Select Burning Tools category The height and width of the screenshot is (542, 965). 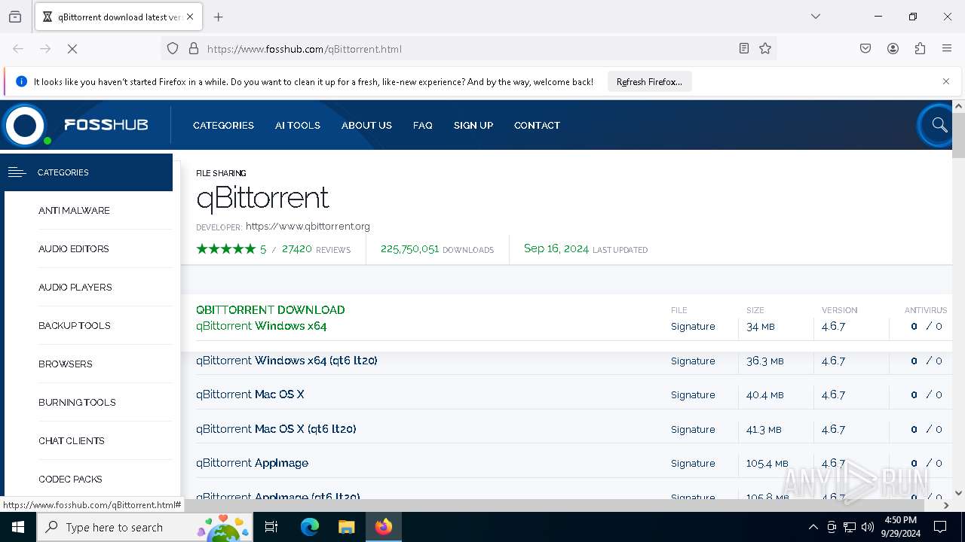77,403
